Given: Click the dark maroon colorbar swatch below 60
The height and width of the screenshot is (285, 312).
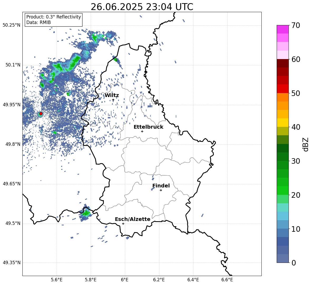Looking at the screenshot, I should point(282,63).
